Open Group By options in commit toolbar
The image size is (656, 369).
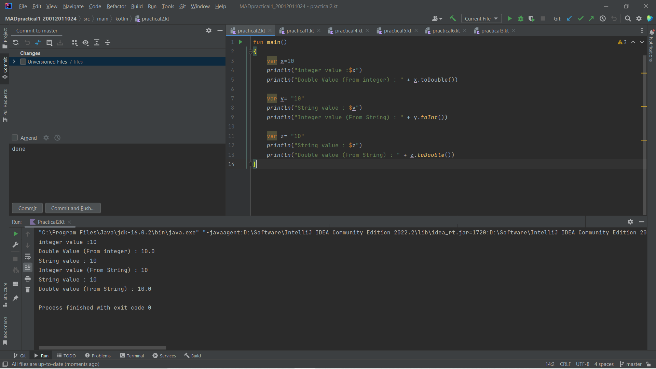tap(75, 42)
